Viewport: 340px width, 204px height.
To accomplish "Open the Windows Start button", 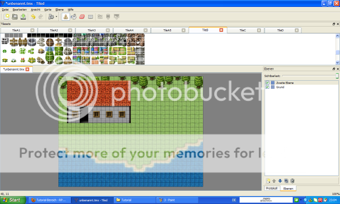I will (x=13, y=200).
